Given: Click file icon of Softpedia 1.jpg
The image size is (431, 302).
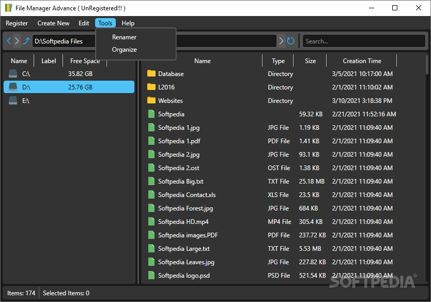Looking at the screenshot, I should point(151,127).
